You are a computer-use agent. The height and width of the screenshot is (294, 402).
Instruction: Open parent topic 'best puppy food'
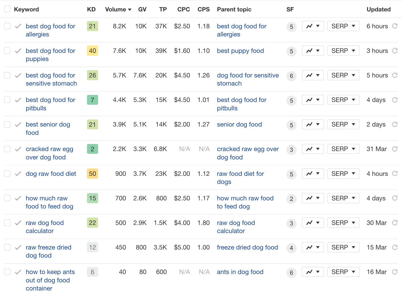240,51
